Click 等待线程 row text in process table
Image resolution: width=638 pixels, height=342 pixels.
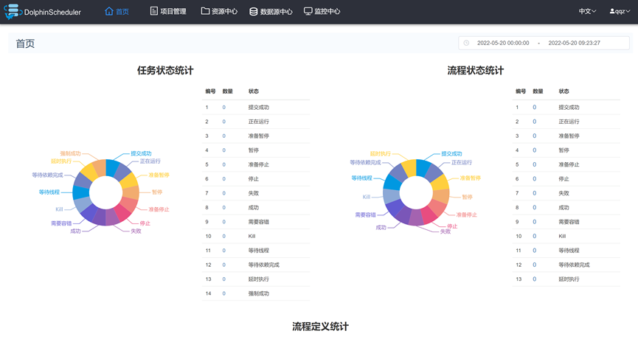coord(569,251)
